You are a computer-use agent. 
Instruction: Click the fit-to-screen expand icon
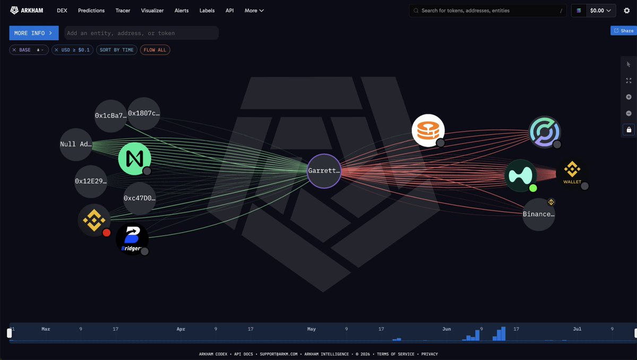[629, 81]
